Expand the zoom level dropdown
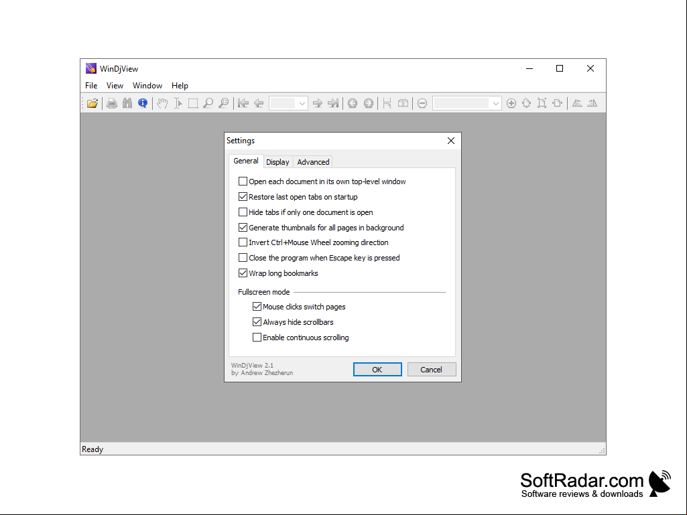Image resolution: width=687 pixels, height=515 pixels. pyautogui.click(x=495, y=103)
